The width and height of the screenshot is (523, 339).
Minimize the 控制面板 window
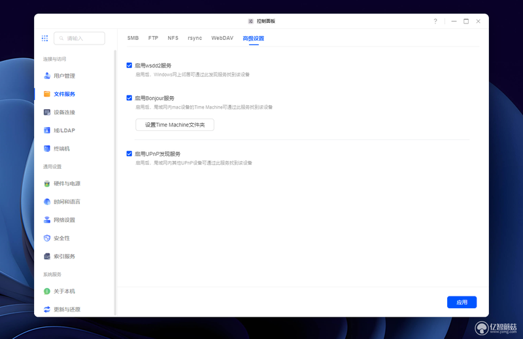coord(454,21)
